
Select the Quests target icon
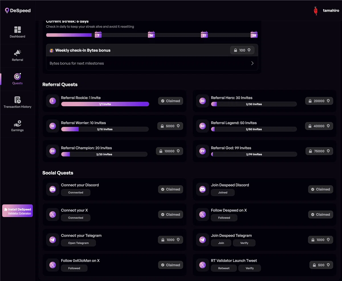click(x=17, y=76)
